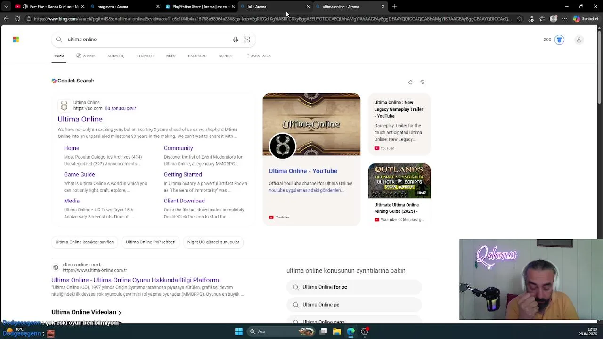Click Ultima Online karakter sınıfları chip
Image resolution: width=603 pixels, height=339 pixels.
(x=85, y=242)
